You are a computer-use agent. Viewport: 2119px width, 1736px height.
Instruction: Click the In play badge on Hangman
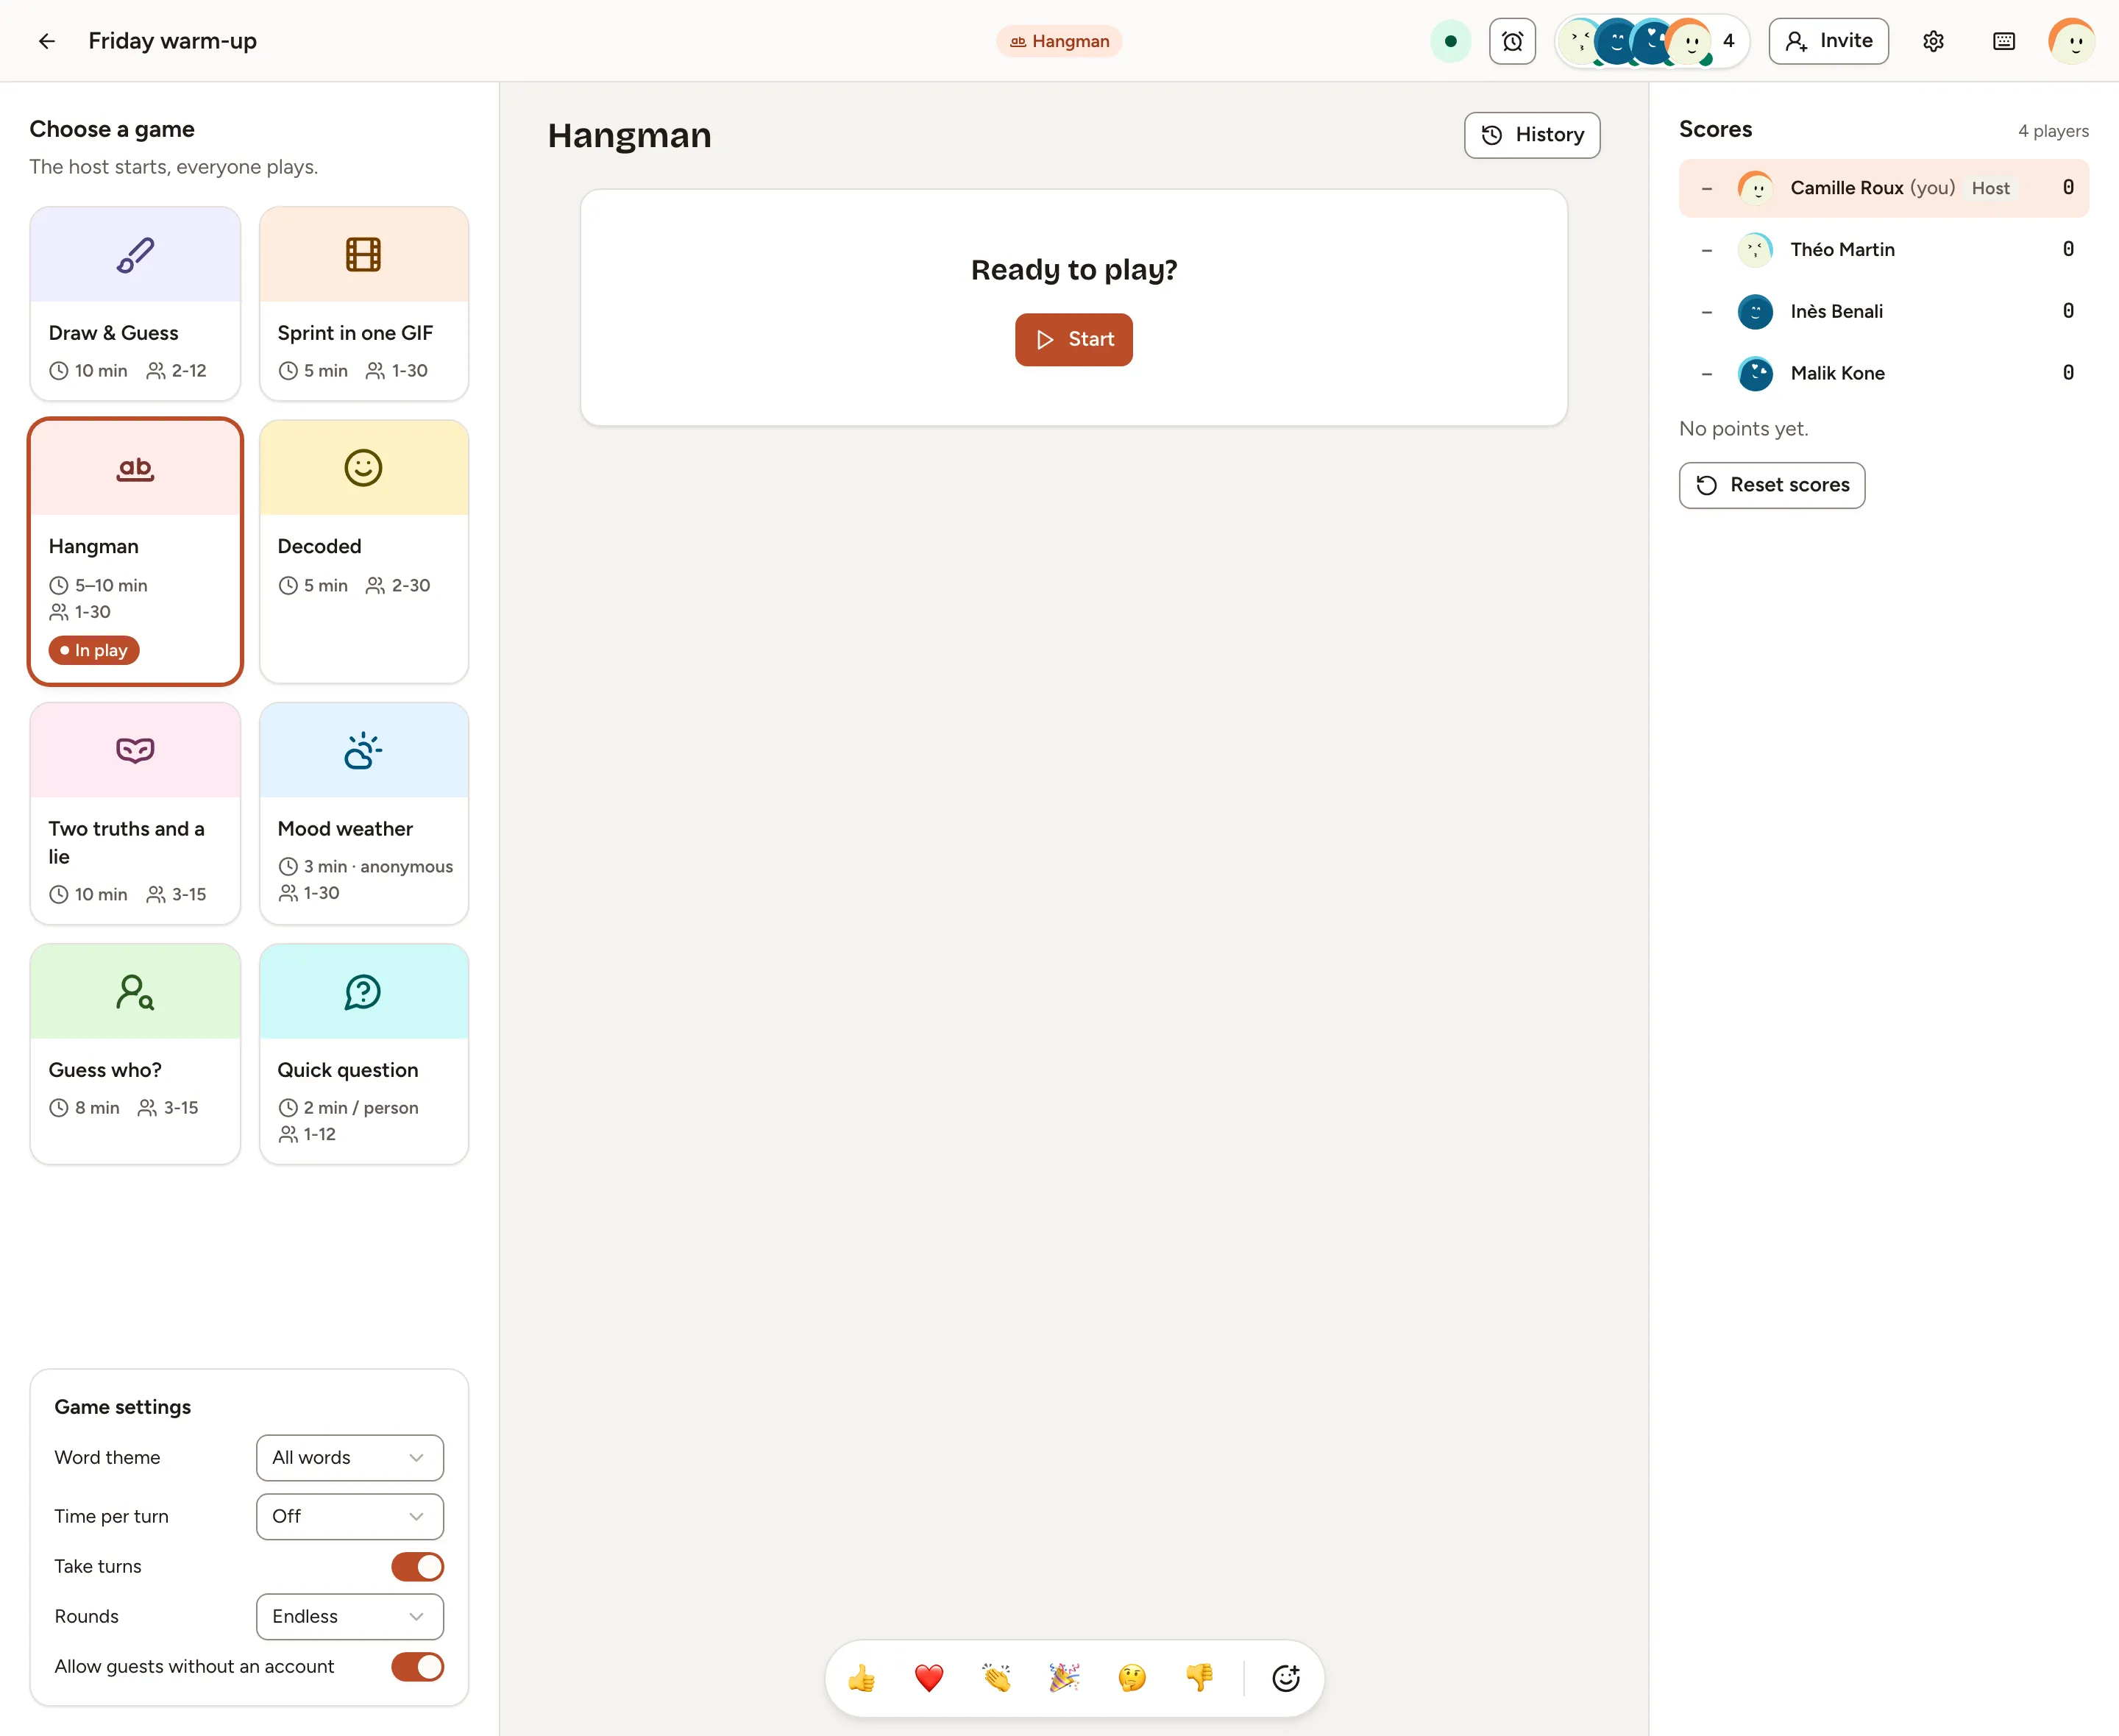click(94, 651)
